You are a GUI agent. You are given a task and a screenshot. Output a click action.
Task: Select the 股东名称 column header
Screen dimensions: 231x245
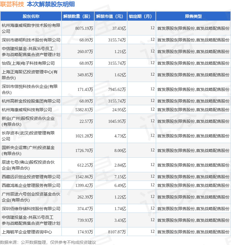pyautogui.click(x=31, y=16)
